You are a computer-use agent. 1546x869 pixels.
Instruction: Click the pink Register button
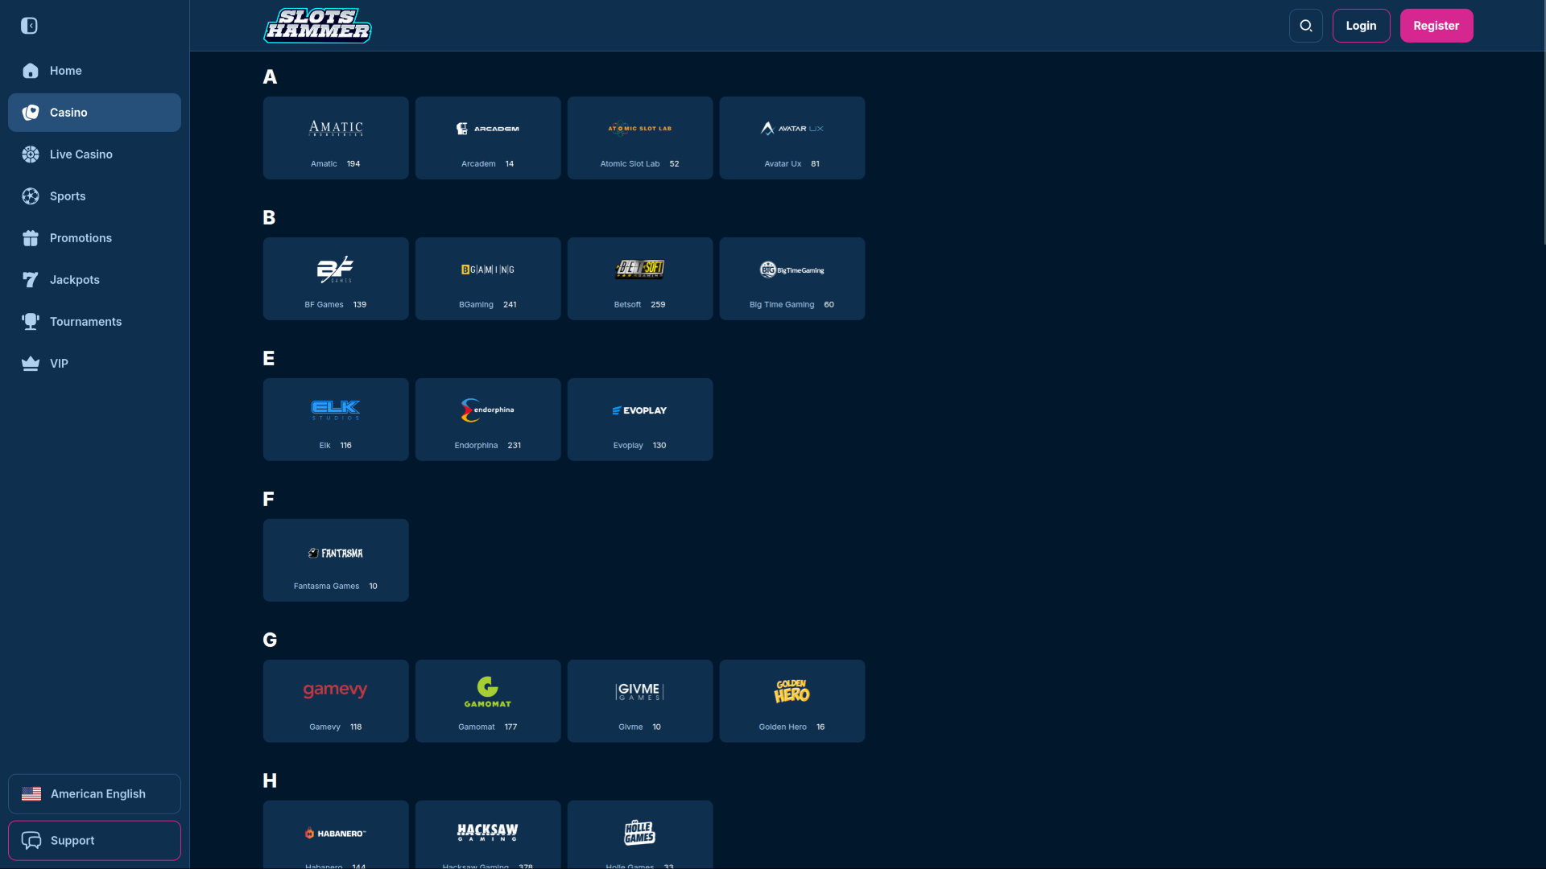click(x=1436, y=26)
